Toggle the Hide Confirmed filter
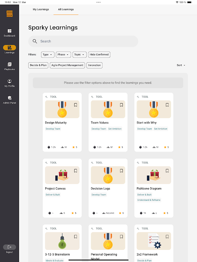 (x=99, y=54)
